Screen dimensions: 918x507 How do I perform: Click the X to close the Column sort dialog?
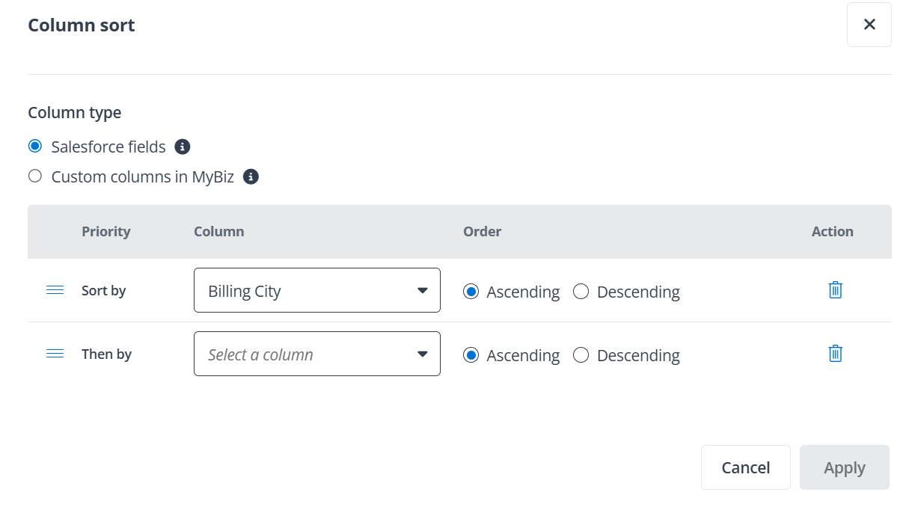click(869, 24)
